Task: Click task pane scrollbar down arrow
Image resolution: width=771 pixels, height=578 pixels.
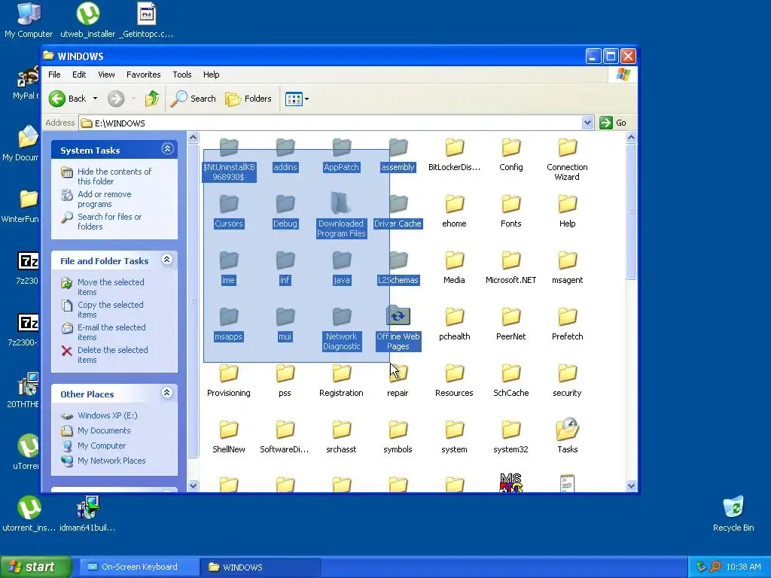Action: [194, 485]
